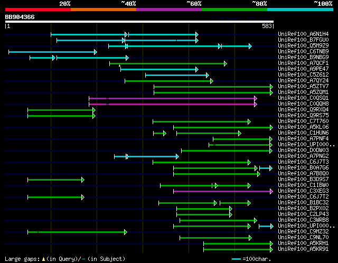Click the cyan alignment bar for C6TNB9
Screen dimensions: 338x263
[53, 52]
